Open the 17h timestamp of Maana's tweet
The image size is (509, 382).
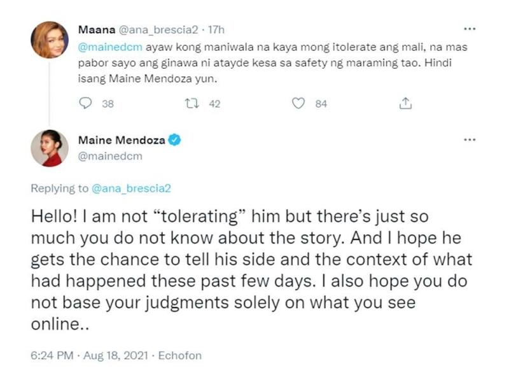pos(216,29)
